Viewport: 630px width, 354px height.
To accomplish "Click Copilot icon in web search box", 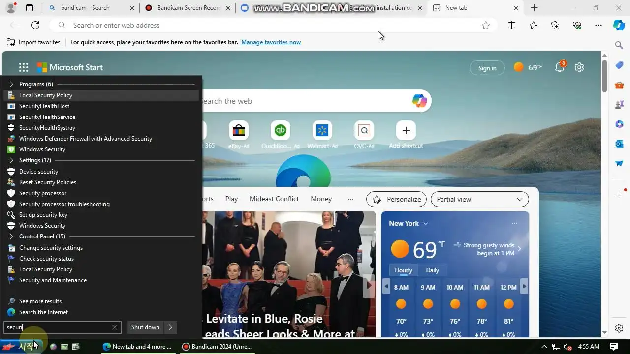I will click(x=420, y=101).
